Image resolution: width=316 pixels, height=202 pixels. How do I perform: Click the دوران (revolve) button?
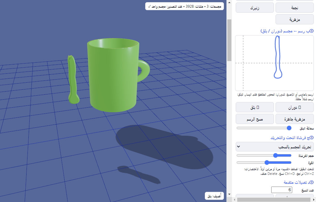[295, 107]
